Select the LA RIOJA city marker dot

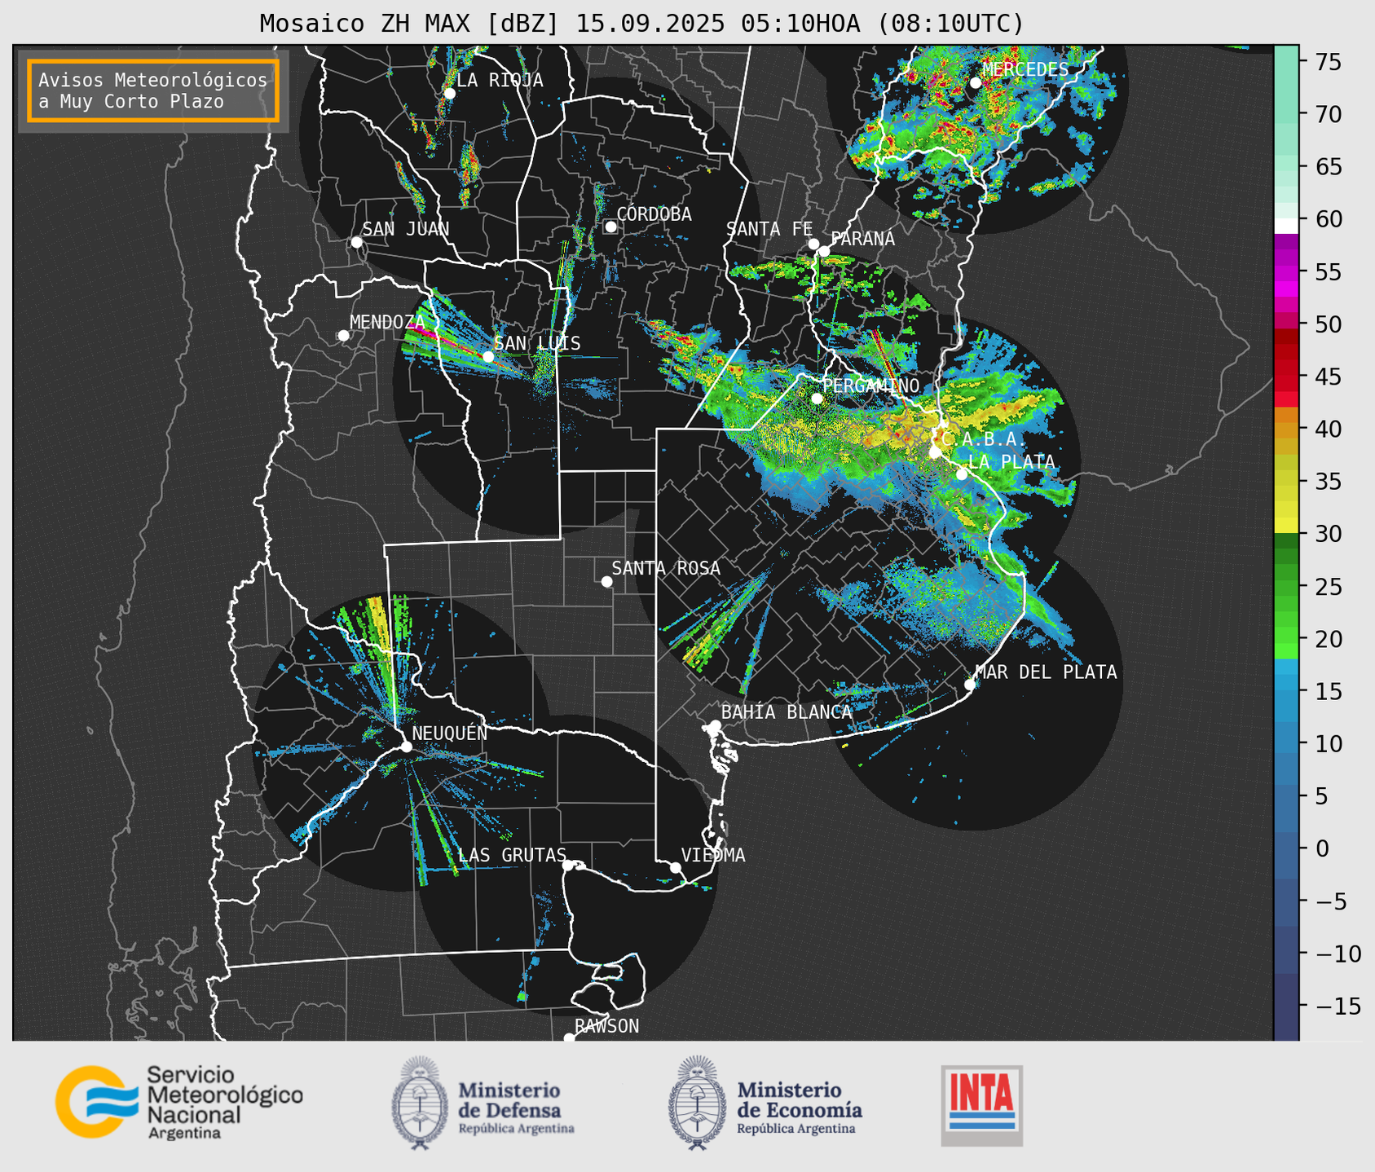tap(449, 93)
